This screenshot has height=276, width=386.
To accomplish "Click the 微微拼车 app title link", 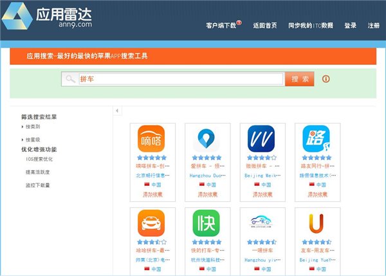I will click(x=262, y=166).
